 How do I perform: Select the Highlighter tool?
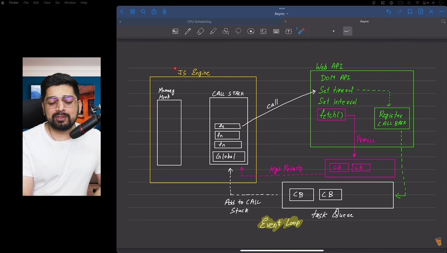pos(213,31)
